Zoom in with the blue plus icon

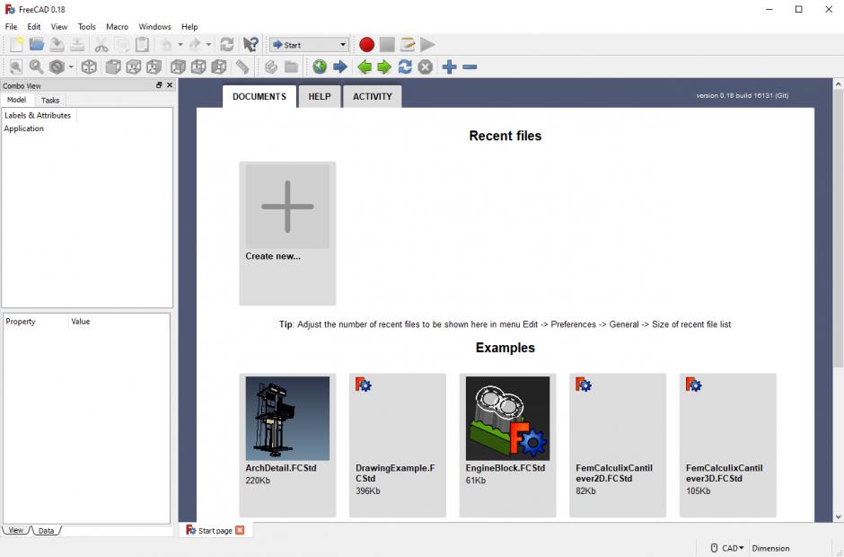coord(450,66)
